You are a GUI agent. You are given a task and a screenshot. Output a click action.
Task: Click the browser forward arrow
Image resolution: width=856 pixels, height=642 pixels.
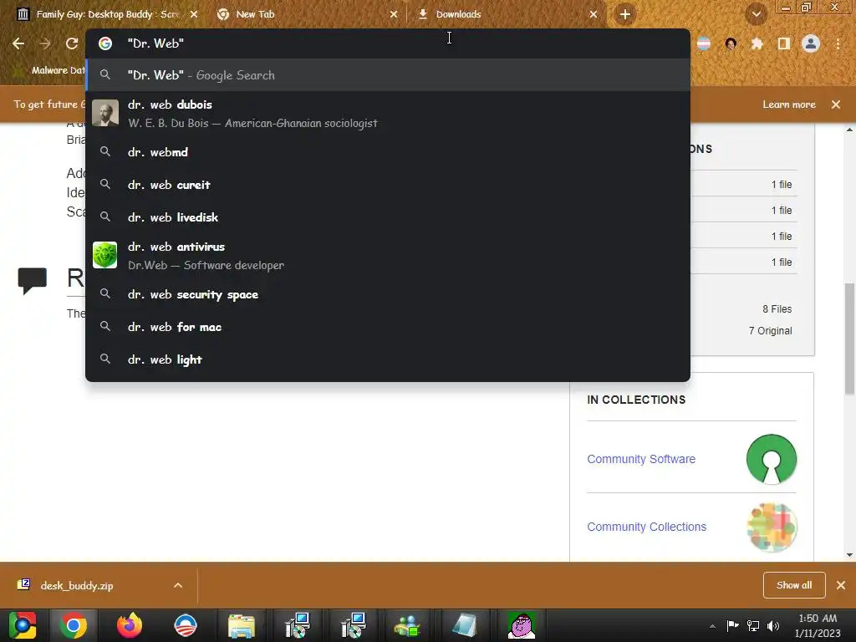pyautogui.click(x=45, y=43)
